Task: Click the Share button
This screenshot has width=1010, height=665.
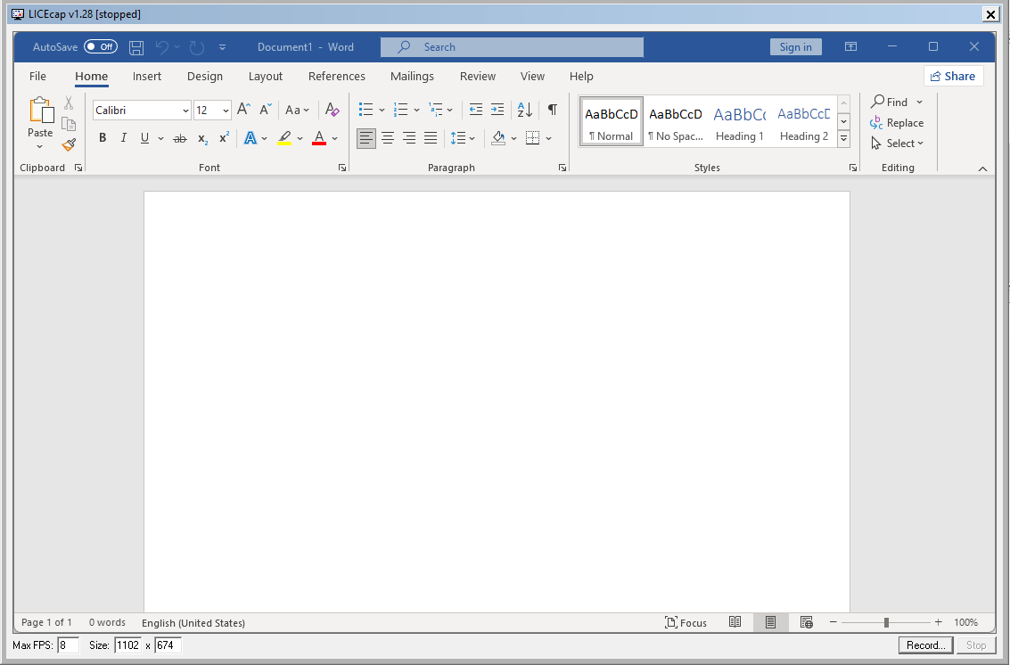Action: pyautogui.click(x=953, y=76)
